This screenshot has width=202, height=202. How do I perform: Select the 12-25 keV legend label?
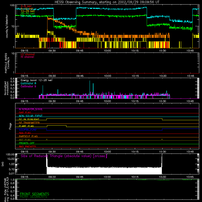pyautogui.click(x=28, y=11)
